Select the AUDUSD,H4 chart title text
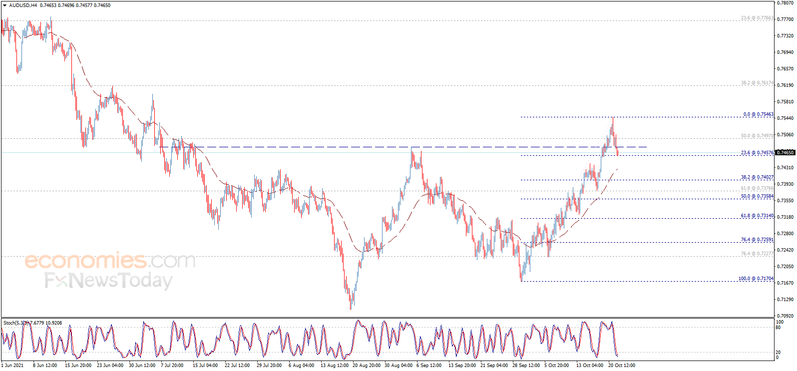The image size is (797, 371). pyautogui.click(x=22, y=5)
